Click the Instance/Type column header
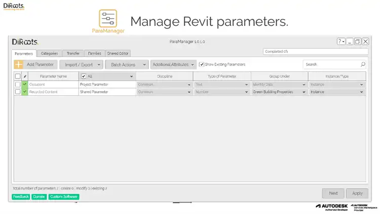The height and width of the screenshot is (214, 380). point(337,76)
